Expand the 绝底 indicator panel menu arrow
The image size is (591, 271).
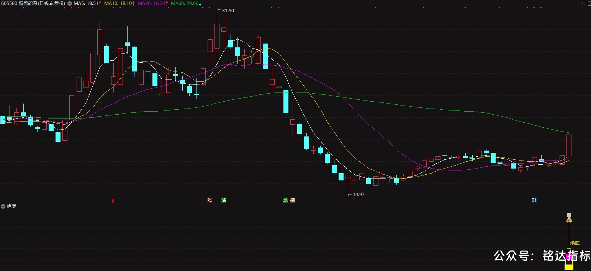pos(3,206)
